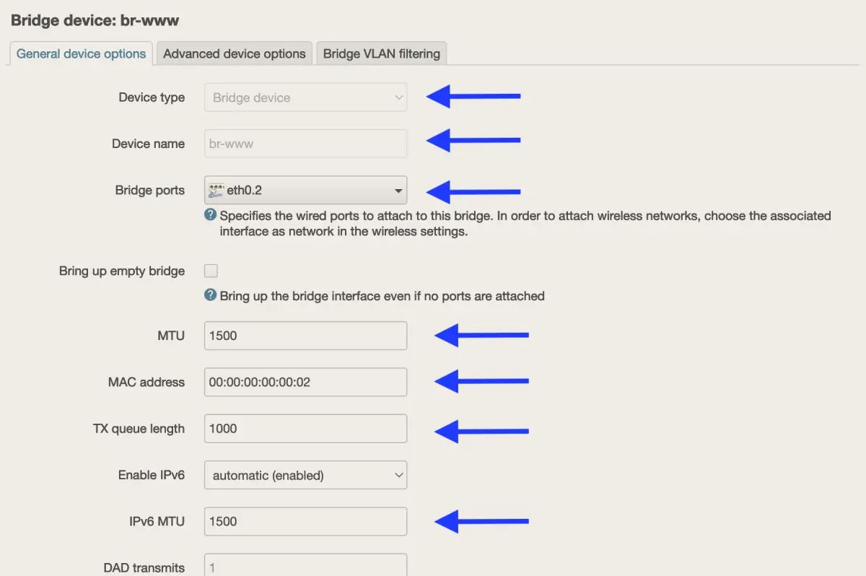Open Bridge VLAN filtering tab
The height and width of the screenshot is (576, 866).
(x=381, y=53)
